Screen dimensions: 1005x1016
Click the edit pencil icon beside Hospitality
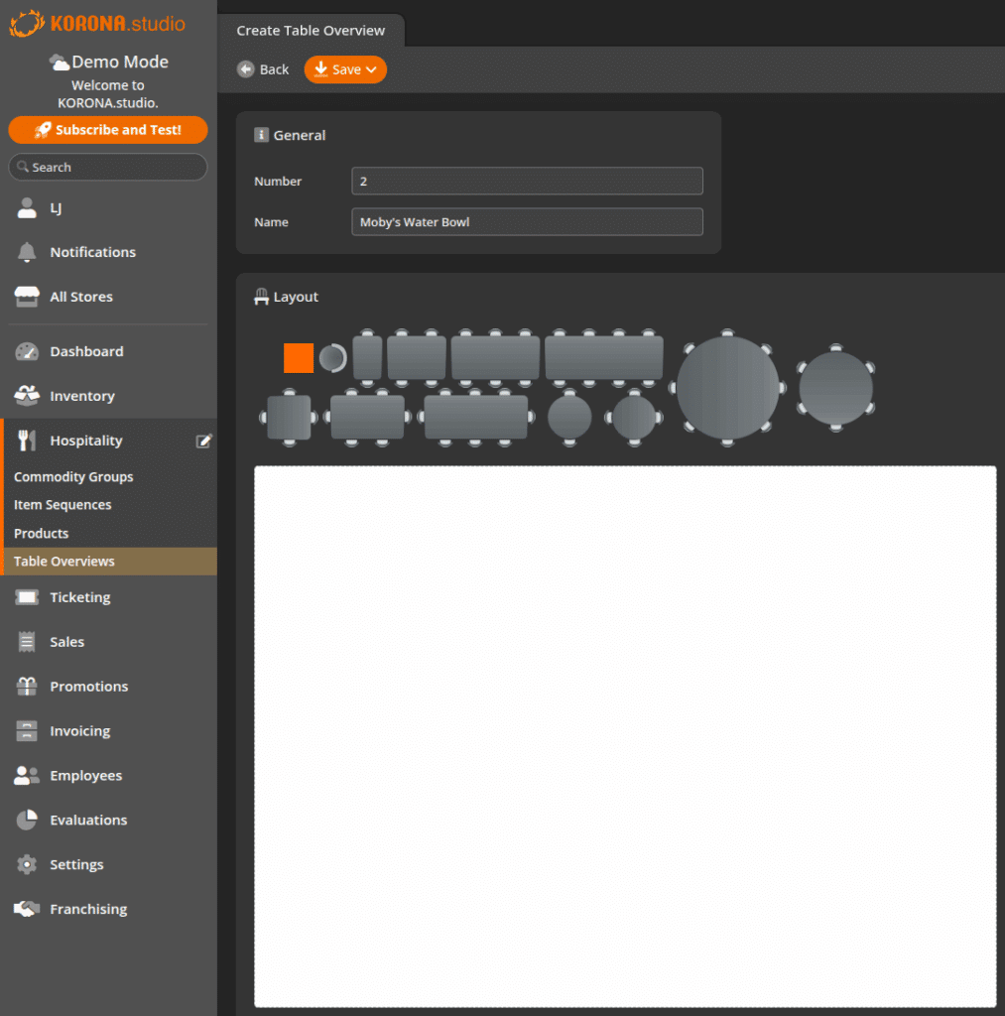[203, 442]
